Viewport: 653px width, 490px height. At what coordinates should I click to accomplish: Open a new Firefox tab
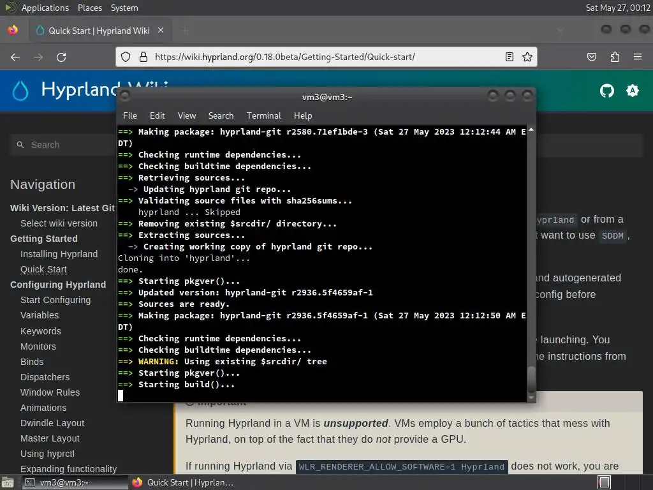pos(186,31)
